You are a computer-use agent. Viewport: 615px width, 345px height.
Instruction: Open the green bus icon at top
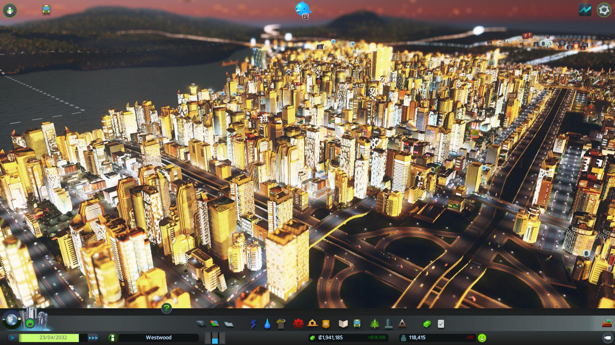coord(46,10)
